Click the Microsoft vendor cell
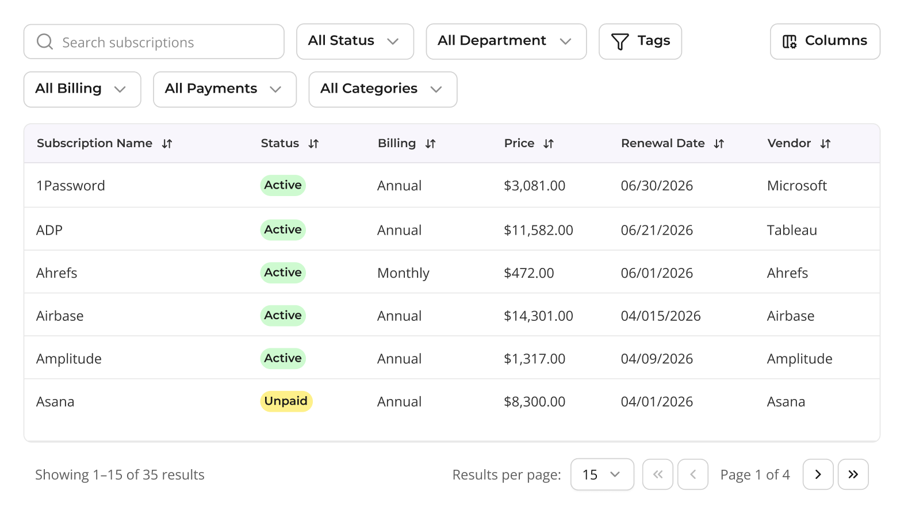This screenshot has height=514, width=904. pyautogui.click(x=797, y=186)
